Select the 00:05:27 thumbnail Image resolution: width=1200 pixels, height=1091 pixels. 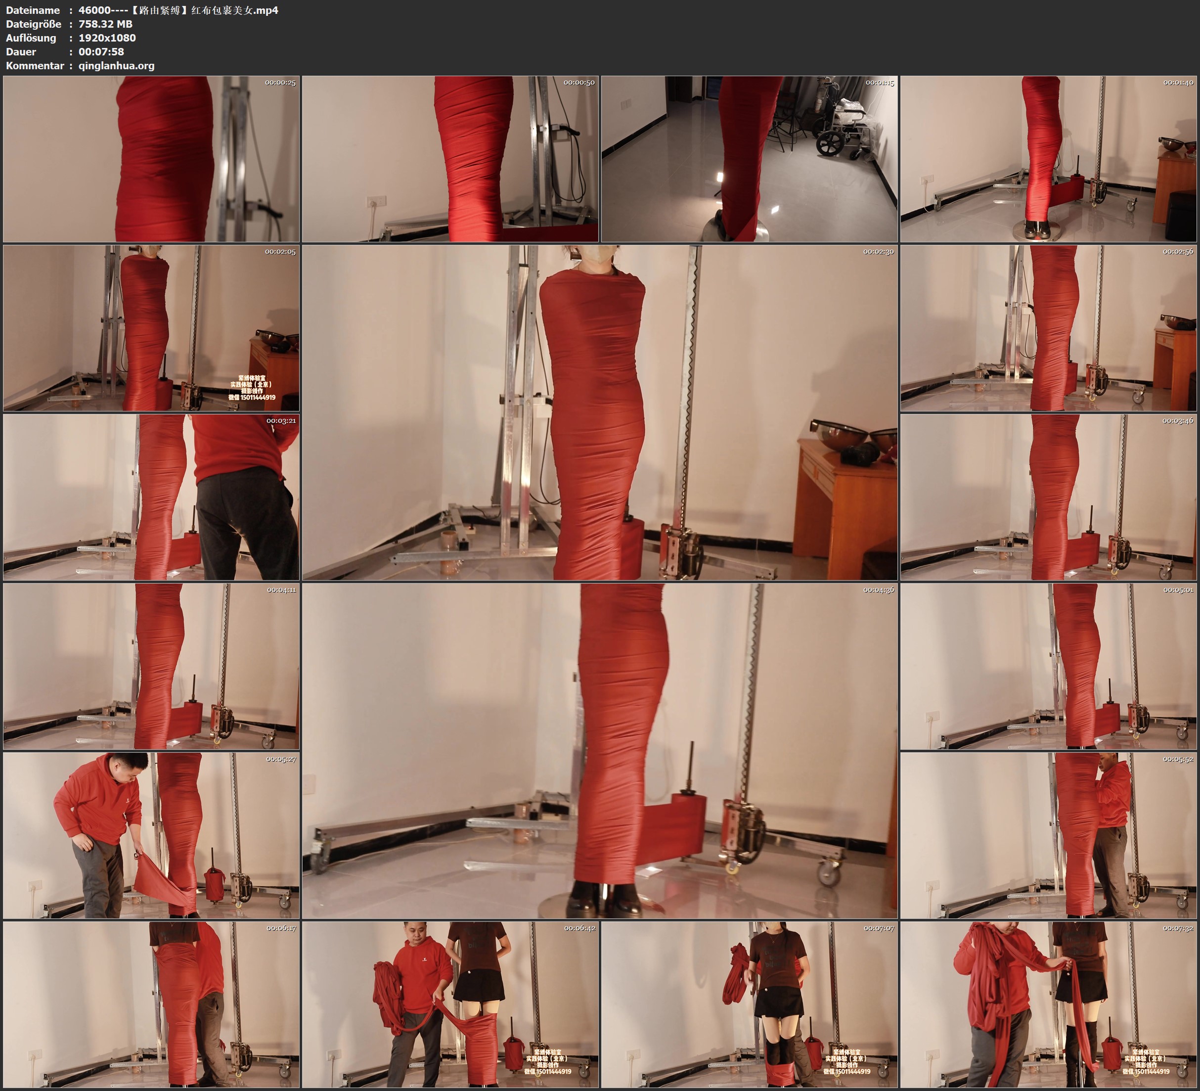pyautogui.click(x=151, y=835)
